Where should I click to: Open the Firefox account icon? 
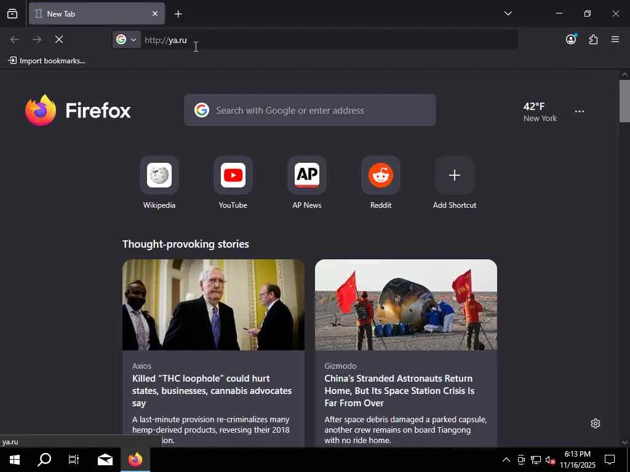[x=571, y=39]
